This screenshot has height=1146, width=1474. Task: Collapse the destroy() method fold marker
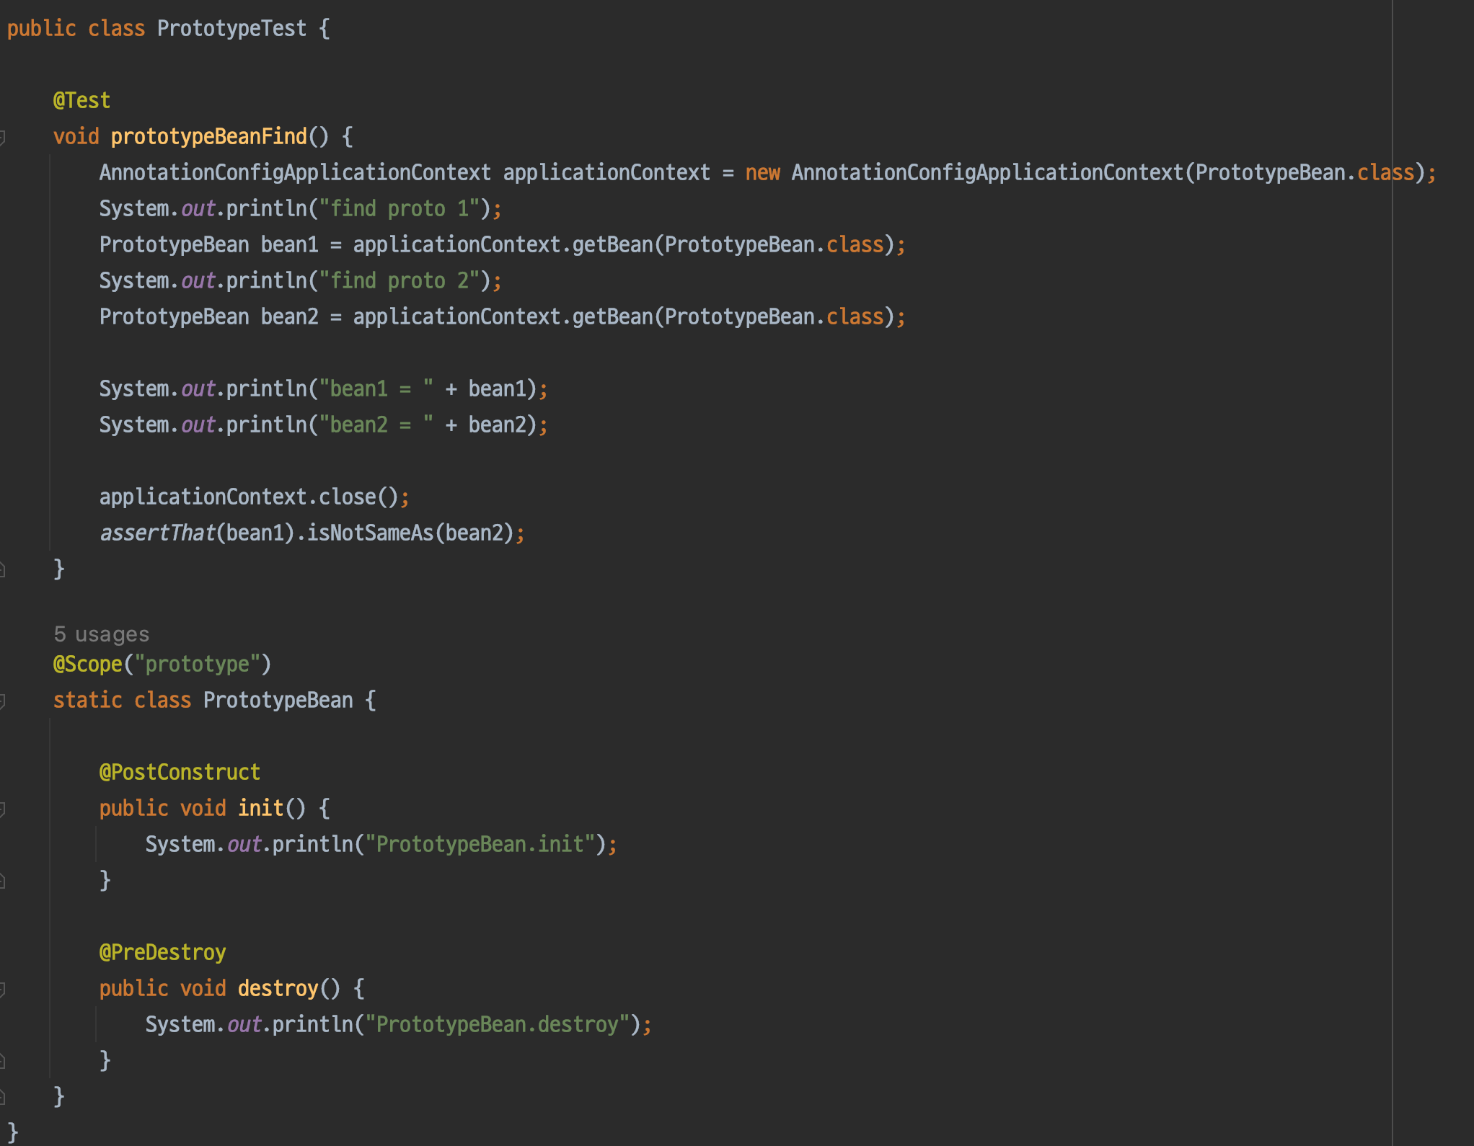tap(3, 989)
